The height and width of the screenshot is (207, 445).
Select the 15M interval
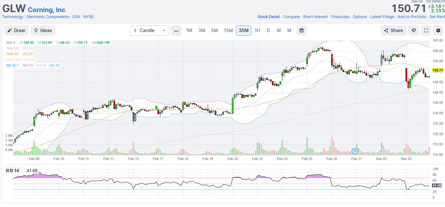[x=228, y=30]
